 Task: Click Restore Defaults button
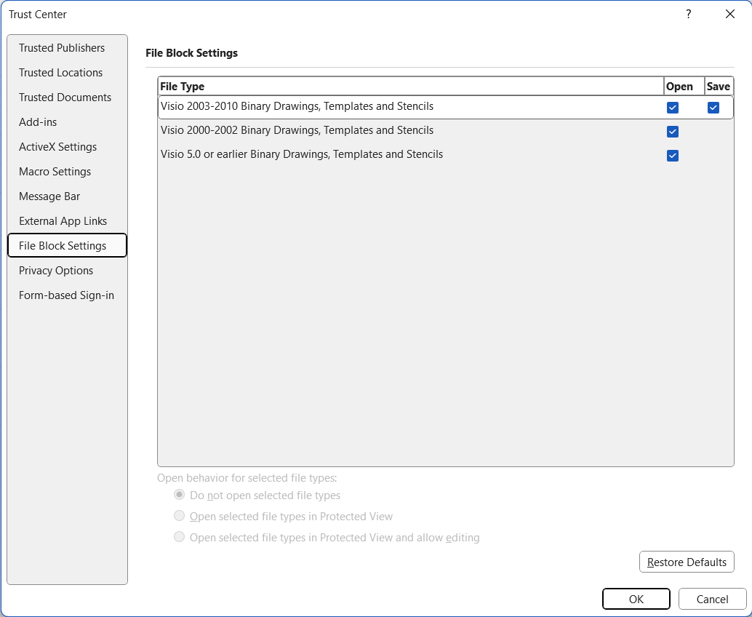click(687, 562)
